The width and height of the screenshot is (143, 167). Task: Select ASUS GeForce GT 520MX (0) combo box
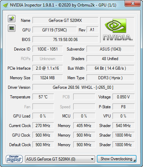pyautogui.click(x=60, y=159)
